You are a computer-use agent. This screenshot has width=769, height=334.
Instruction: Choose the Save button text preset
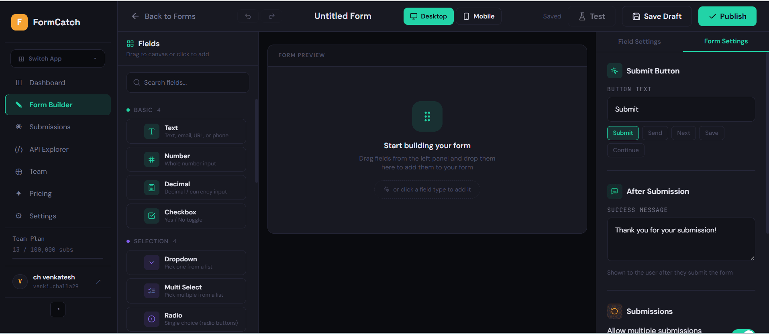pyautogui.click(x=712, y=133)
